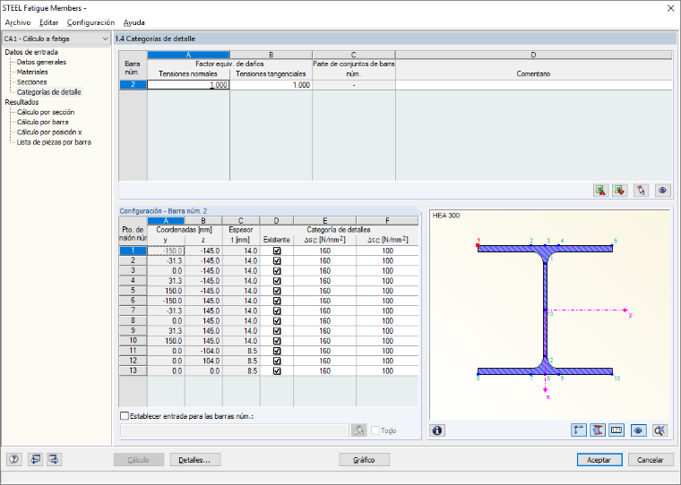681x485 pixels.
Task: Click the Gráfico button
Action: pos(364,460)
